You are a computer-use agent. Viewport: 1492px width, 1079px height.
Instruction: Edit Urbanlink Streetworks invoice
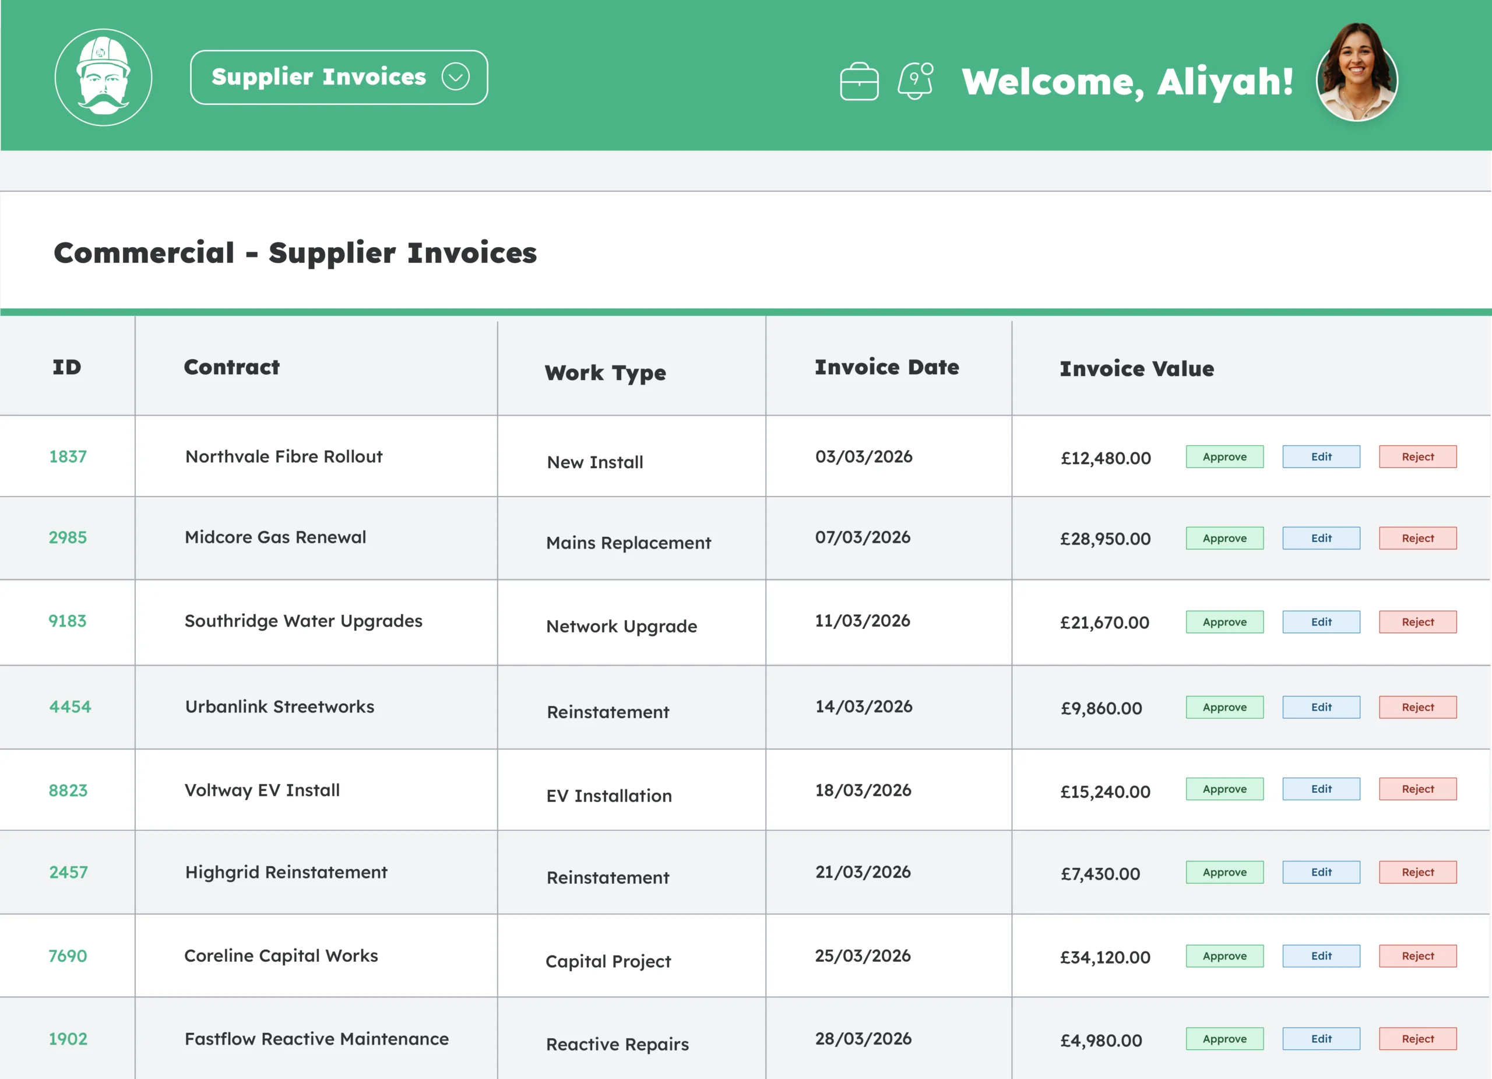pyautogui.click(x=1321, y=707)
